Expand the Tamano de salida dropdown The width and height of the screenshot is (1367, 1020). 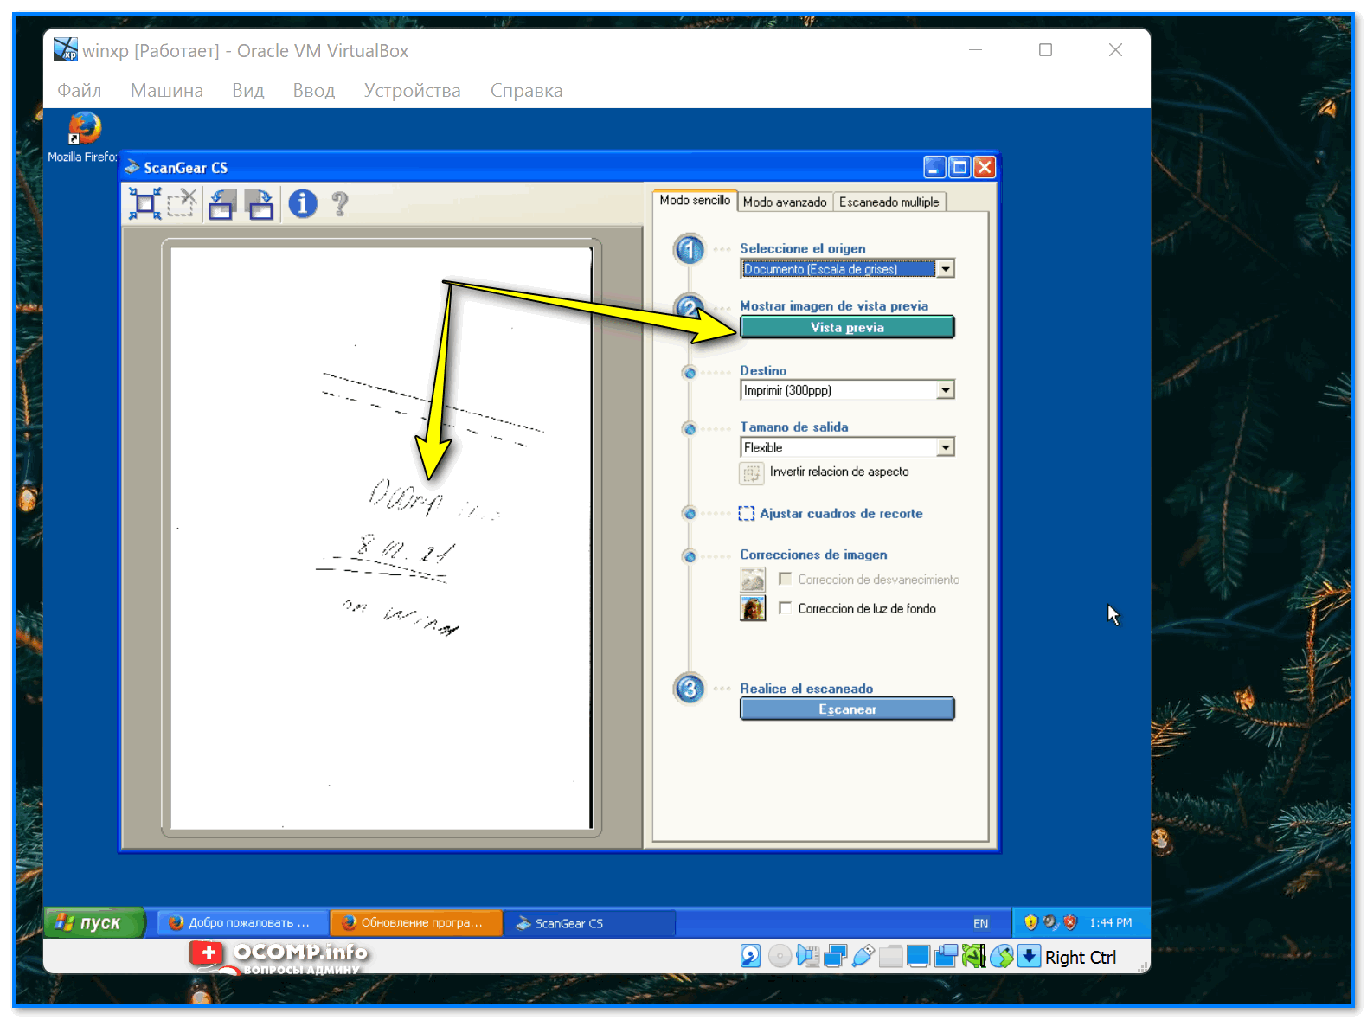coord(946,447)
